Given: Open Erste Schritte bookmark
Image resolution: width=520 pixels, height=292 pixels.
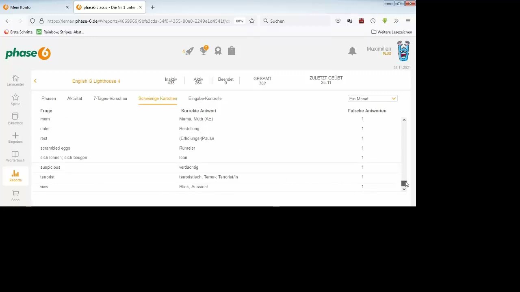Looking at the screenshot, I should pos(18,32).
